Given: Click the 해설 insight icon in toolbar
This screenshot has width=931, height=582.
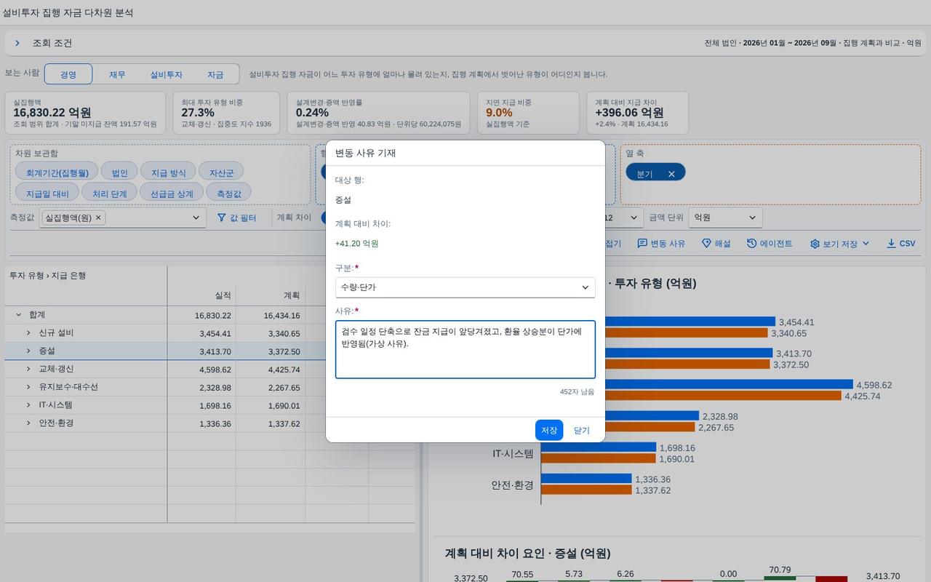Looking at the screenshot, I should (x=706, y=244).
